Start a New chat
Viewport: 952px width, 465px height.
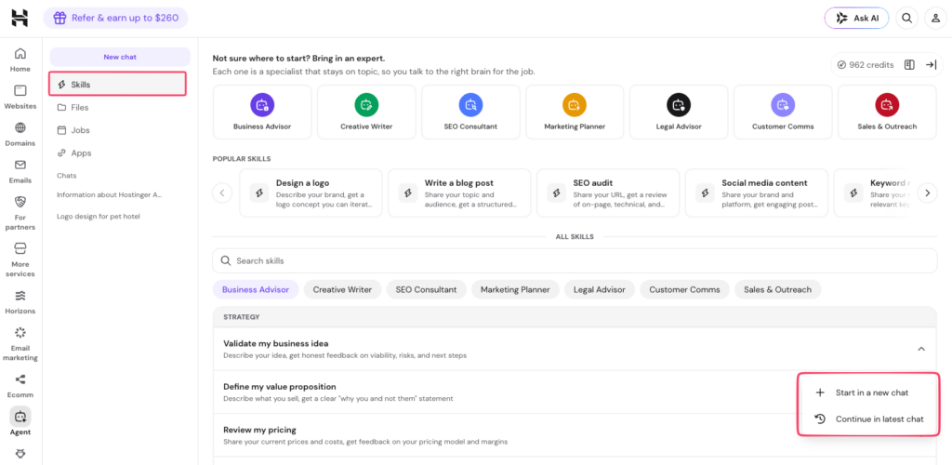click(120, 57)
